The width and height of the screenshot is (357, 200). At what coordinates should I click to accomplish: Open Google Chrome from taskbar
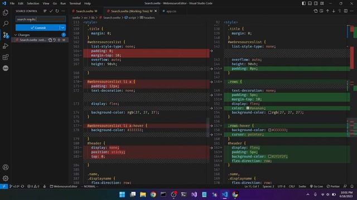point(153,194)
